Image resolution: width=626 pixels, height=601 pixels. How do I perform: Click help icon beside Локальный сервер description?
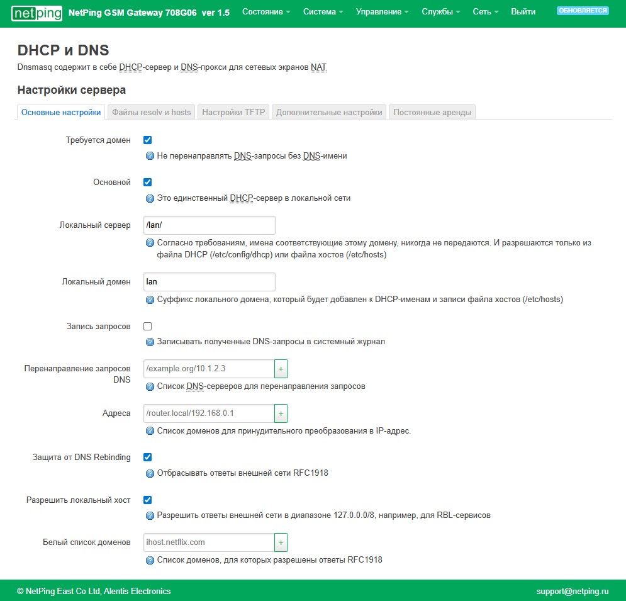tap(150, 243)
